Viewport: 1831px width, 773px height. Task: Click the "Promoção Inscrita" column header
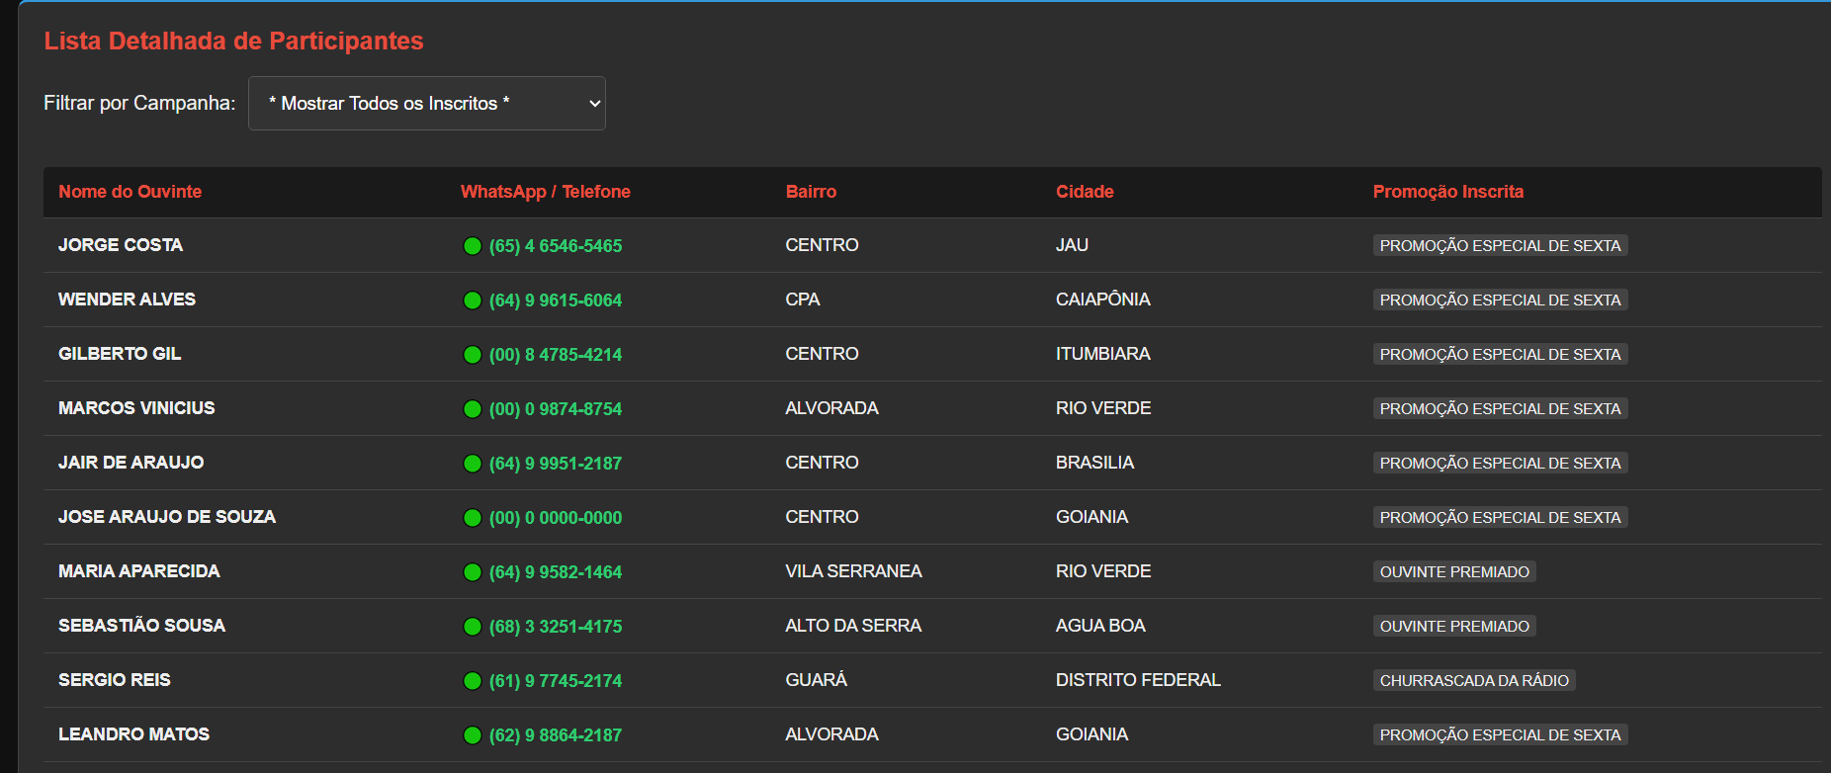[1448, 192]
